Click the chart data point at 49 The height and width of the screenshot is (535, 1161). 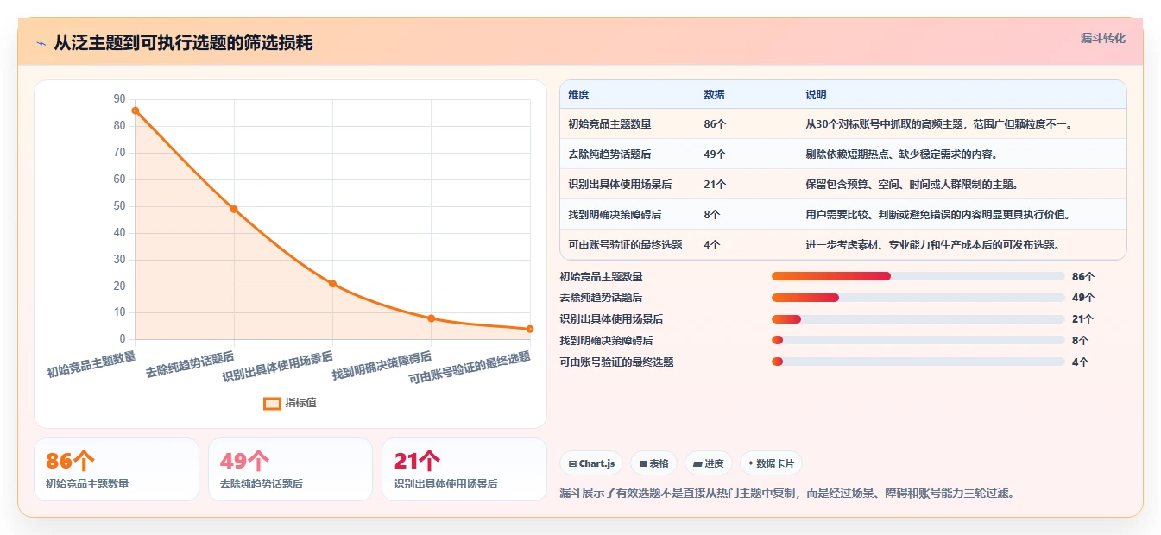pyautogui.click(x=234, y=209)
